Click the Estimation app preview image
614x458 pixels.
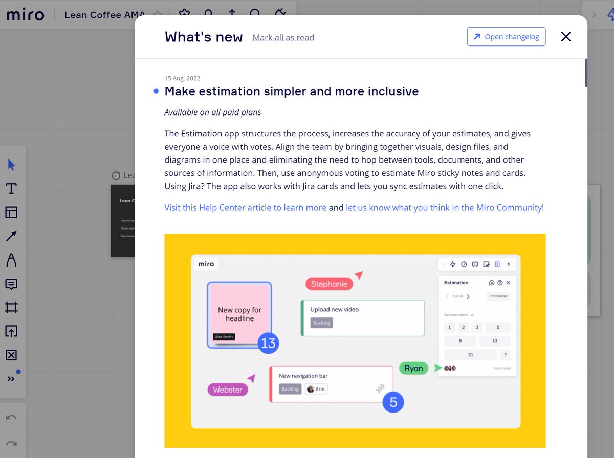tap(355, 341)
